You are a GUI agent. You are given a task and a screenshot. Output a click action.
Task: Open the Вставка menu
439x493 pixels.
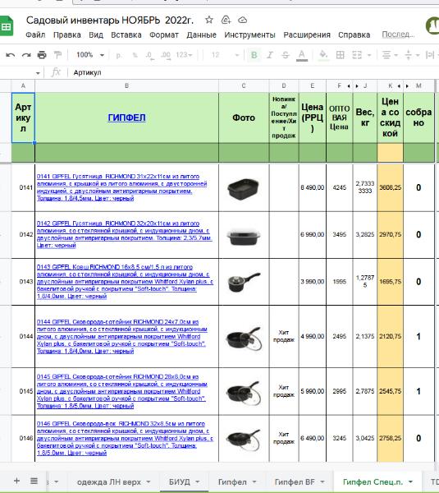126,35
